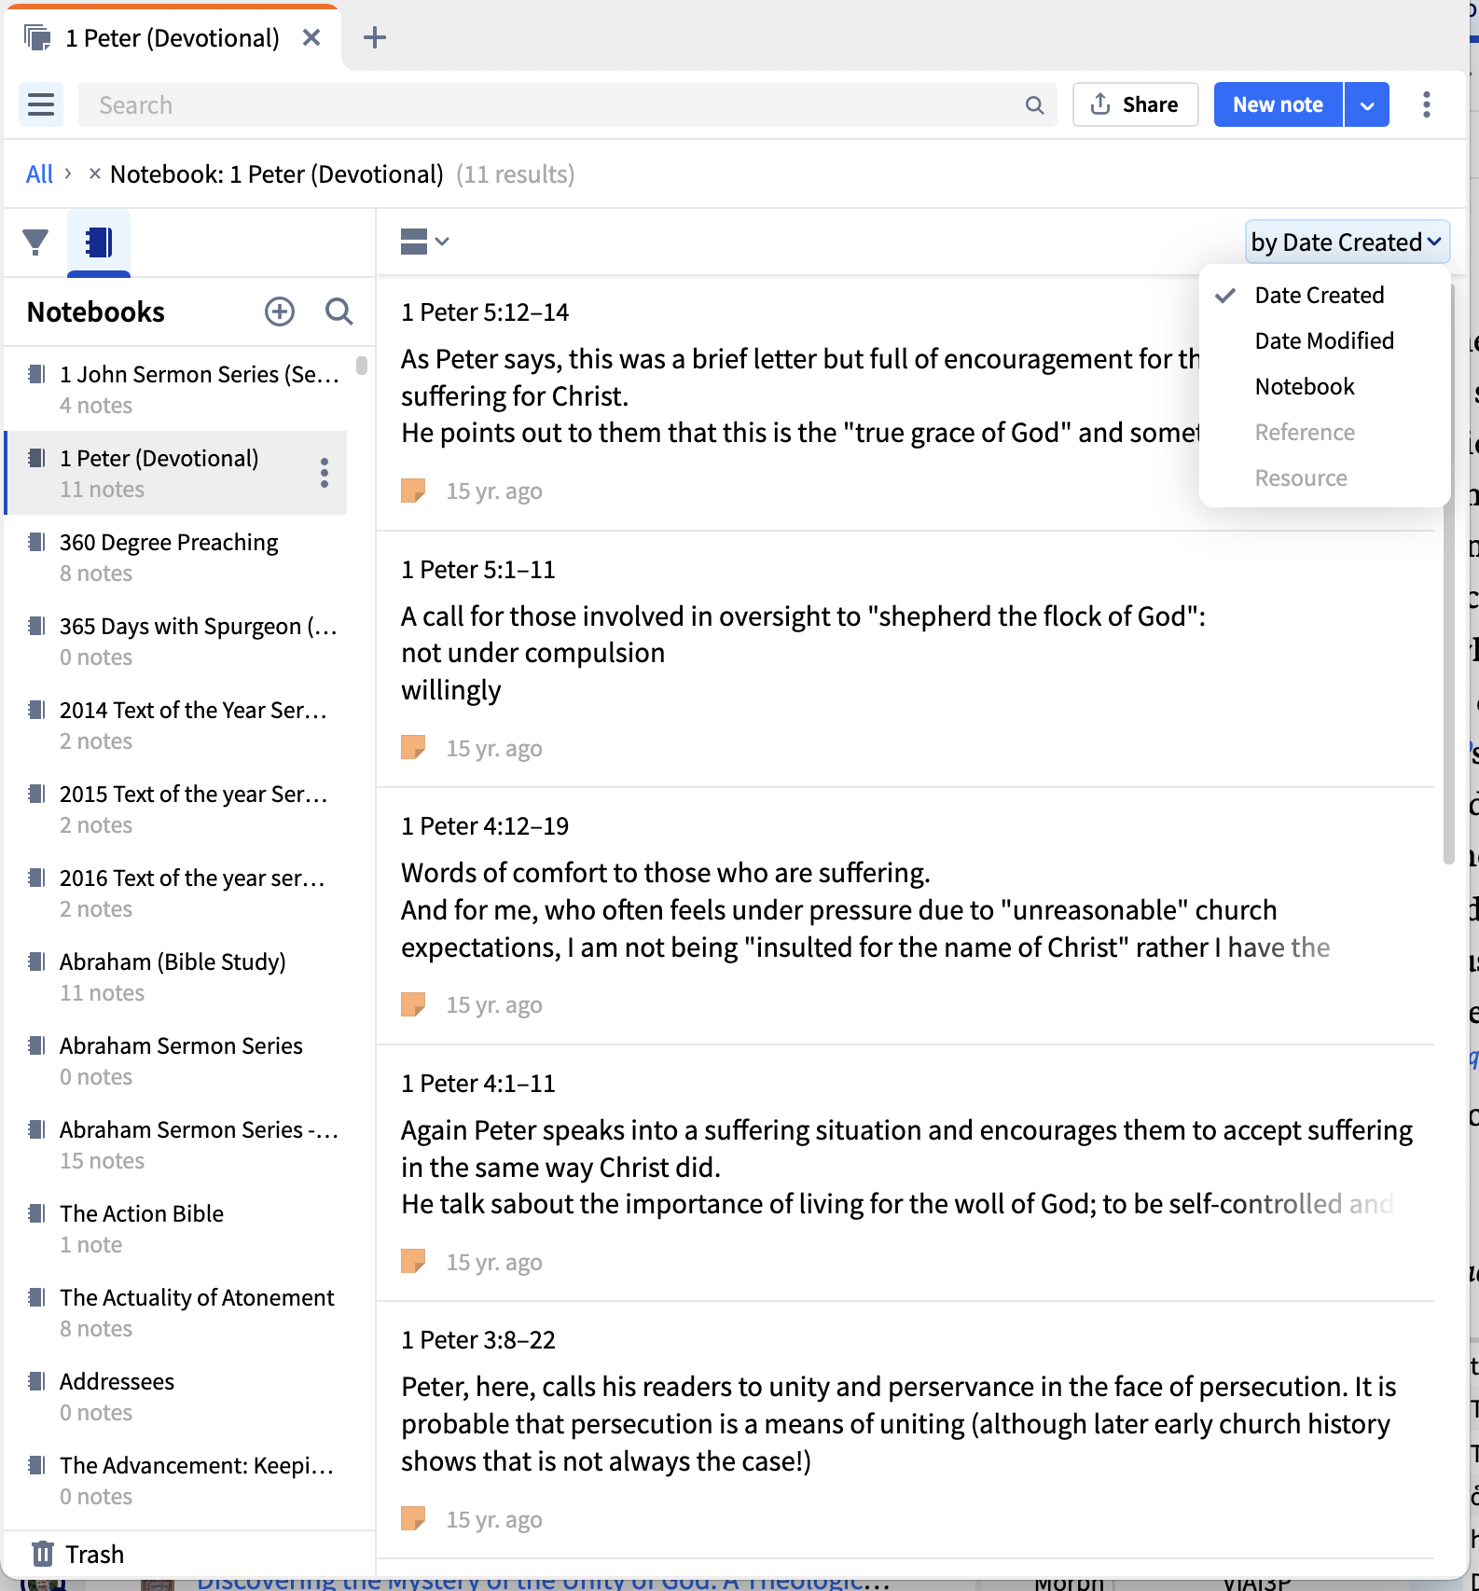
Task: Choose Reference sort option
Action: coord(1305,432)
